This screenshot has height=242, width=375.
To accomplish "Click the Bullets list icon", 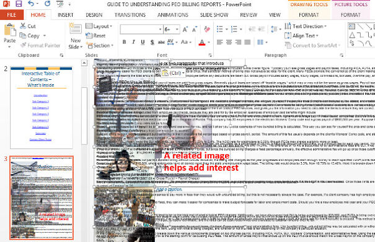I will coord(220,29).
